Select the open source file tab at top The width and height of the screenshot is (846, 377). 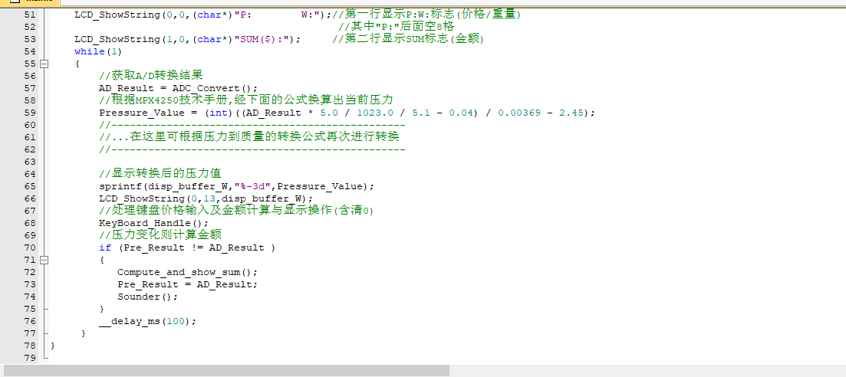click(x=35, y=2)
